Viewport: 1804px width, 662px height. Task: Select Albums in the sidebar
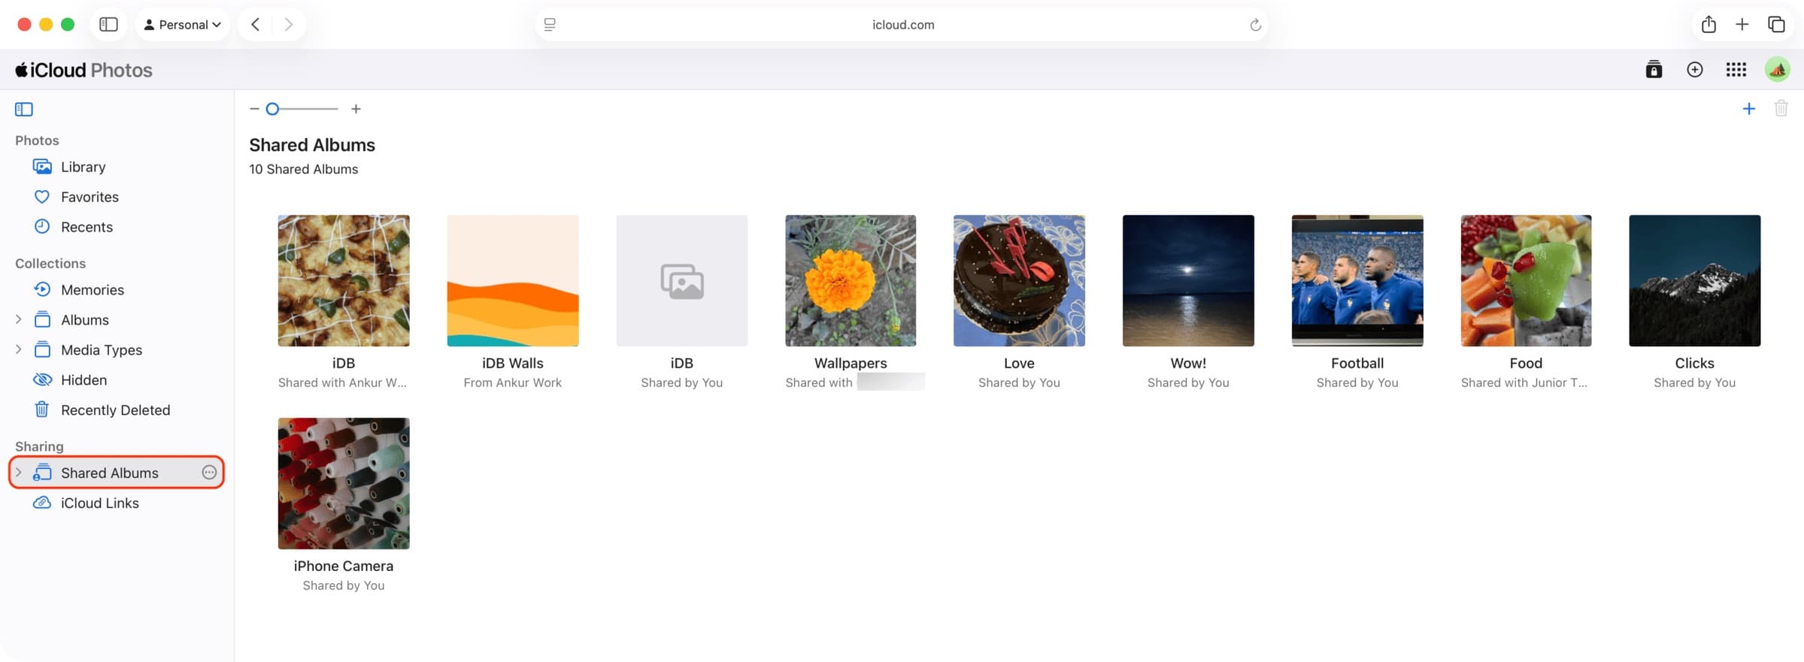click(x=84, y=320)
